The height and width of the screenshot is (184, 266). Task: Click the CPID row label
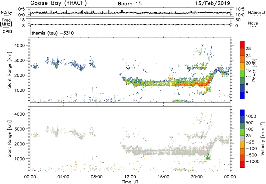click(7, 32)
